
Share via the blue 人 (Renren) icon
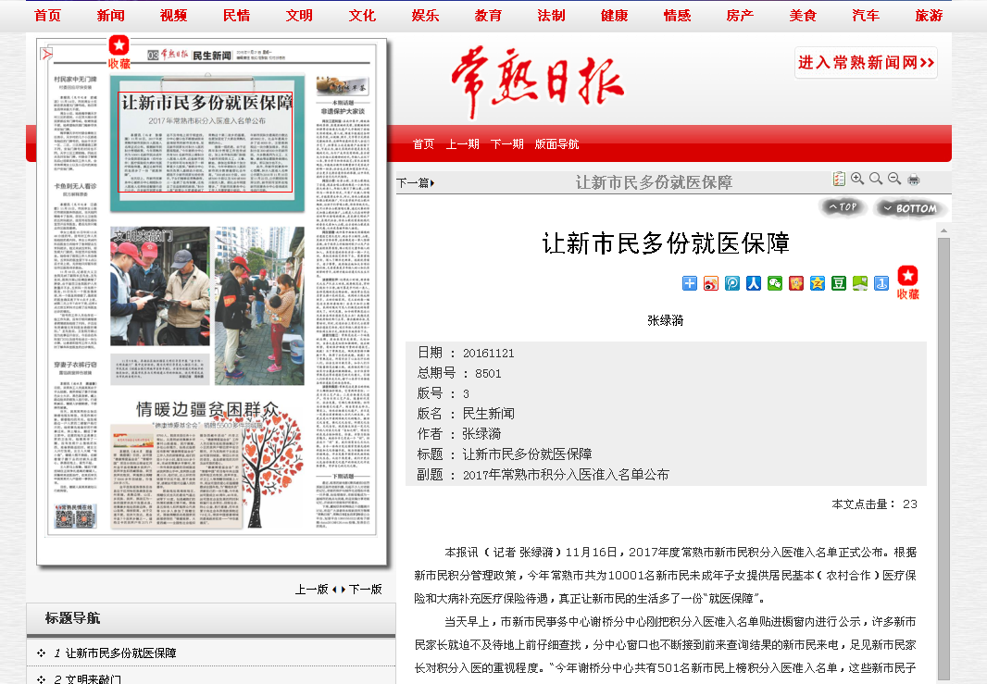coord(754,283)
